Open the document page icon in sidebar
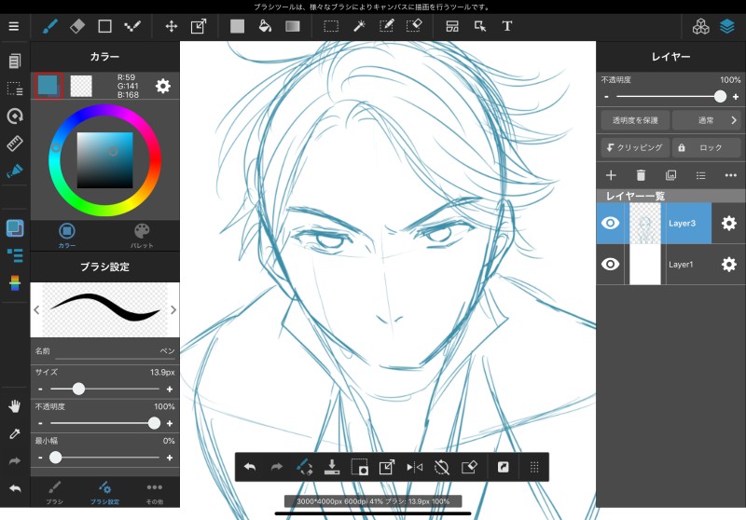Image resolution: width=746 pixels, height=520 pixels. [x=15, y=61]
